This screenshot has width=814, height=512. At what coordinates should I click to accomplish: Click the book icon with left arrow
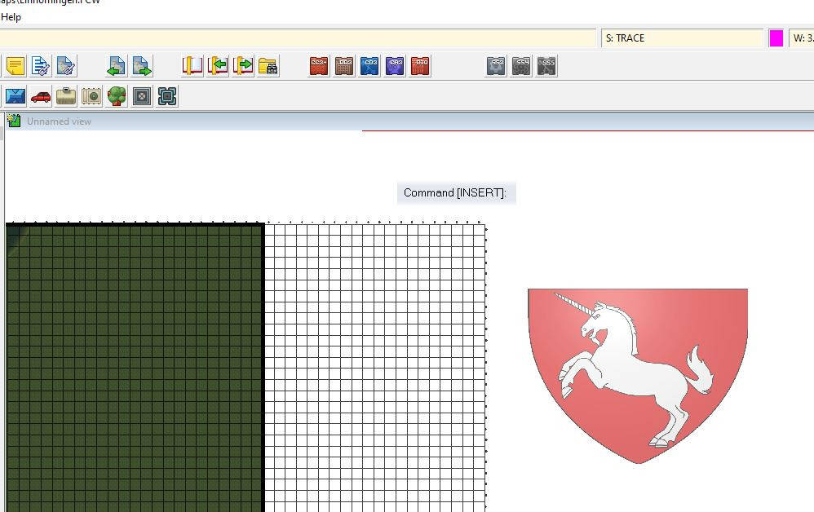coord(218,66)
